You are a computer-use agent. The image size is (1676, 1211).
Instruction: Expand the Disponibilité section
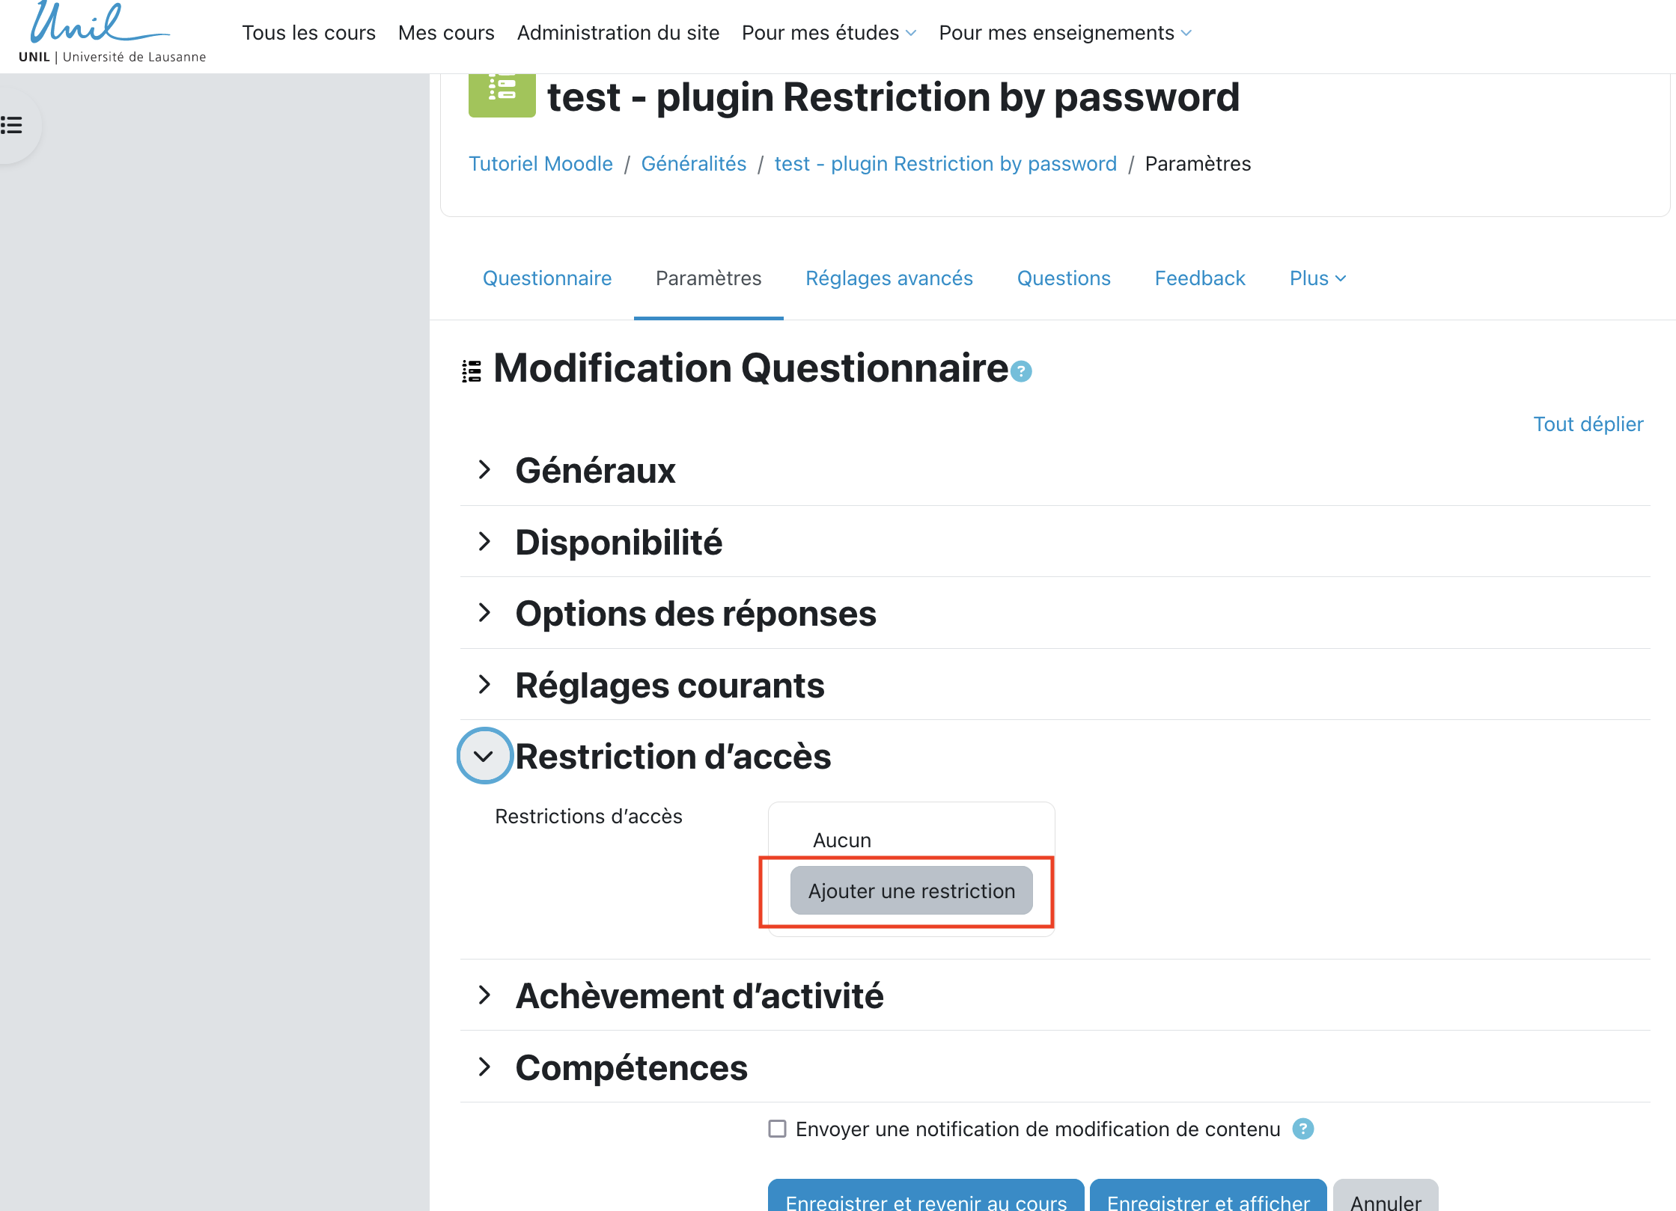(484, 542)
